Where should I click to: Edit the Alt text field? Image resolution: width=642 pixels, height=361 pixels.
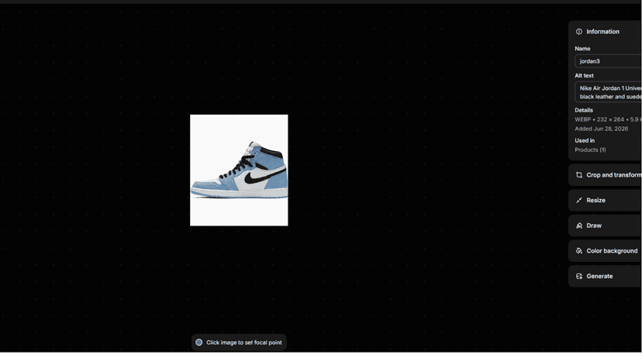(x=609, y=92)
